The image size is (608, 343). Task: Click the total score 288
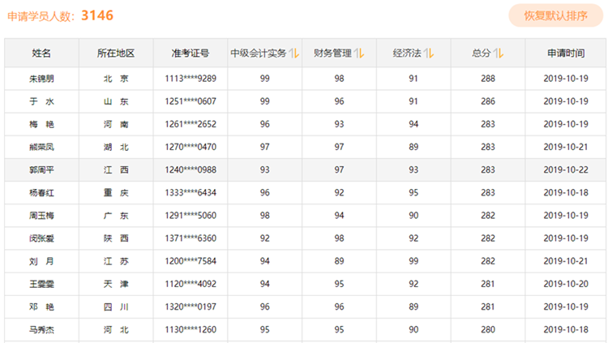488,79
